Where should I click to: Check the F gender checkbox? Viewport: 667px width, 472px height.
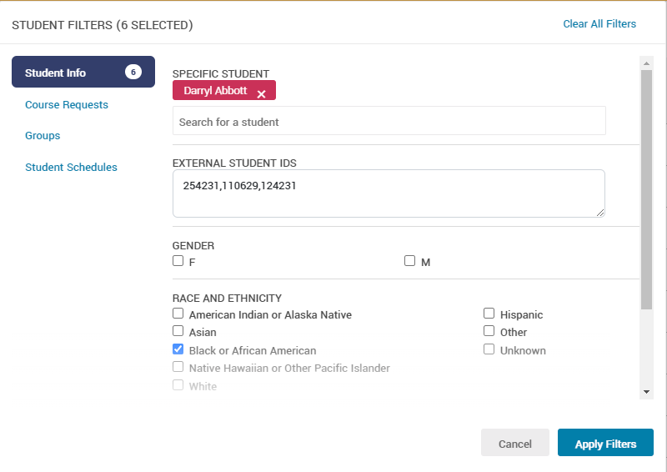(178, 261)
